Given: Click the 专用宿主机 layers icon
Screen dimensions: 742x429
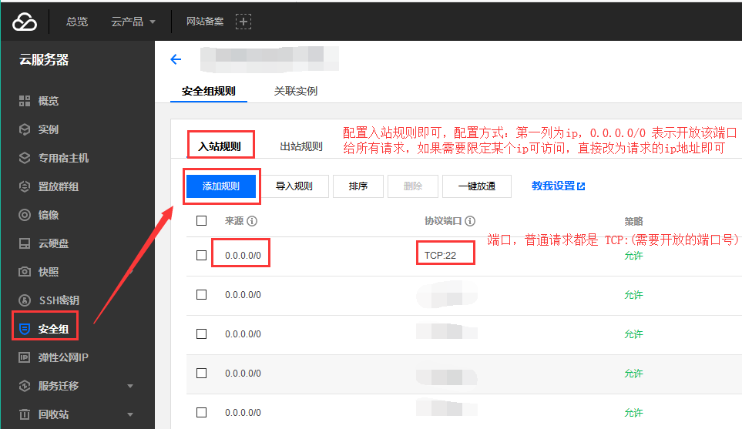Looking at the screenshot, I should pyautogui.click(x=25, y=158).
